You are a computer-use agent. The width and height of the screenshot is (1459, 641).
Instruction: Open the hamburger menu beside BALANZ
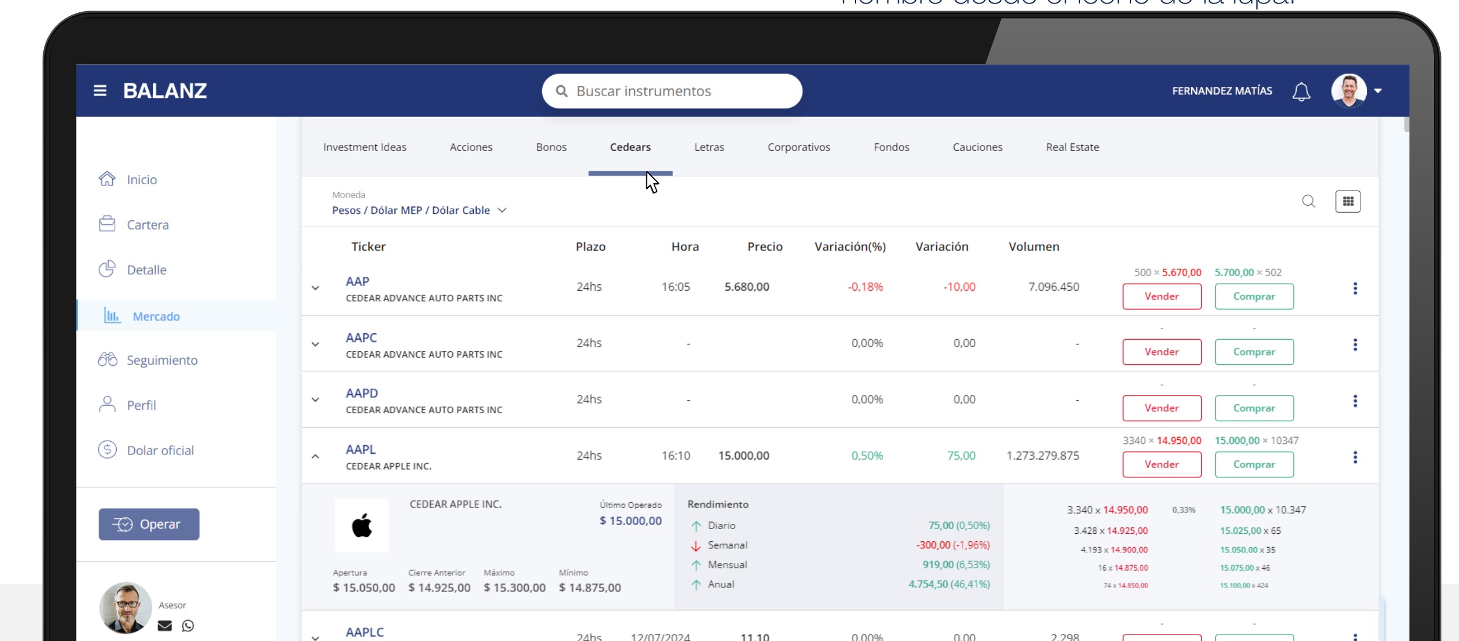100,91
